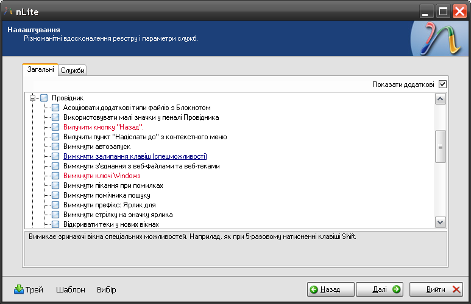Check the Відкривати теки у нових вікнах box
471x304 pixels.
(55, 224)
